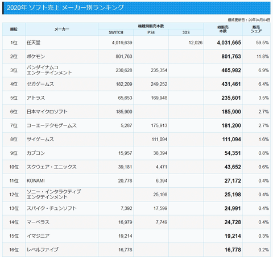Click Pokémon's total 801,763 in bold
273x257 pixels.
click(231, 57)
